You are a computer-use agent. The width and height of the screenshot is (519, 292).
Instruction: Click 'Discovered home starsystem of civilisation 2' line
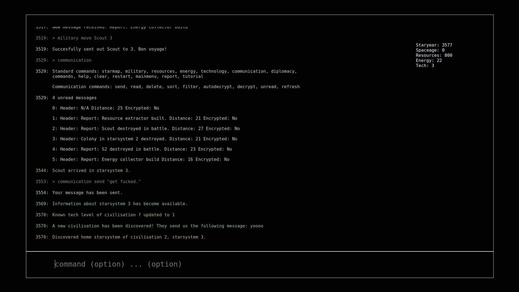(x=129, y=237)
